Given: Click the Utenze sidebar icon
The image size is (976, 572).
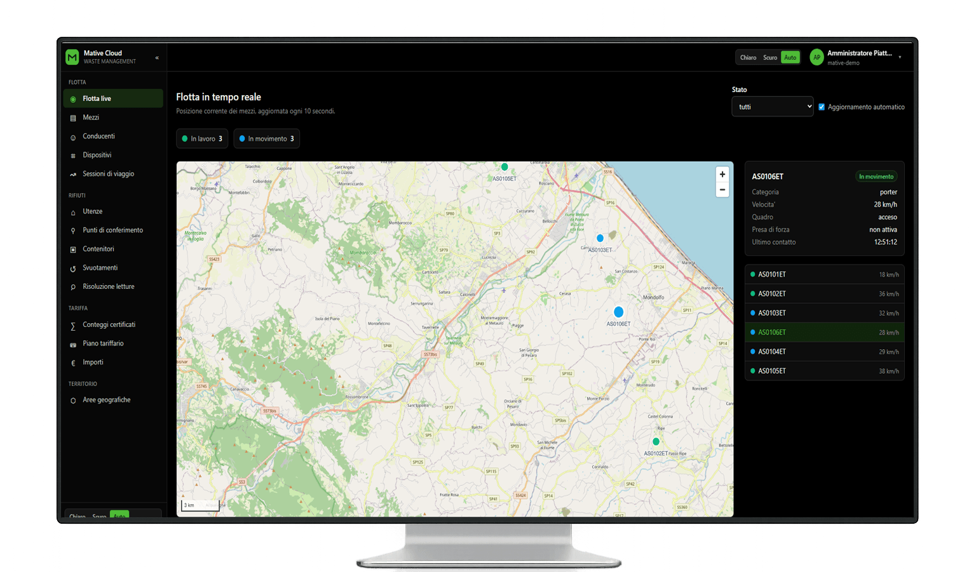Looking at the screenshot, I should [73, 212].
